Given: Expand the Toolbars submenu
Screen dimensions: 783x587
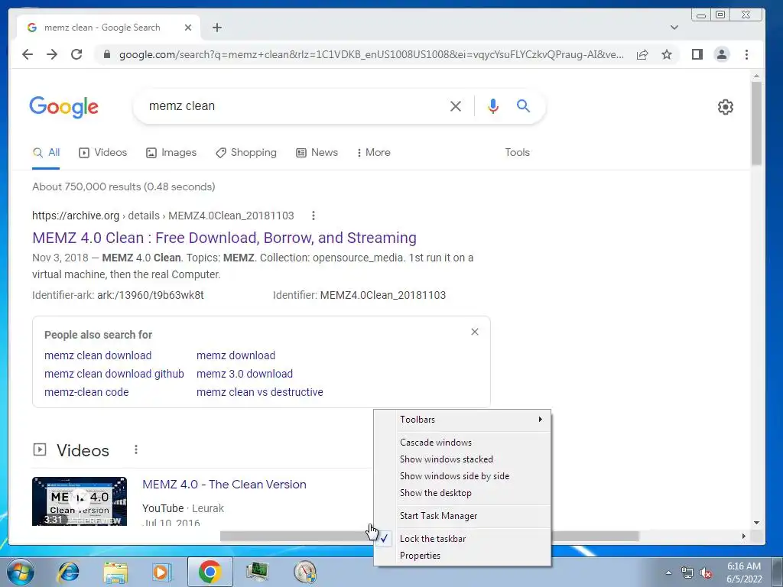Looking at the screenshot, I should (x=463, y=420).
